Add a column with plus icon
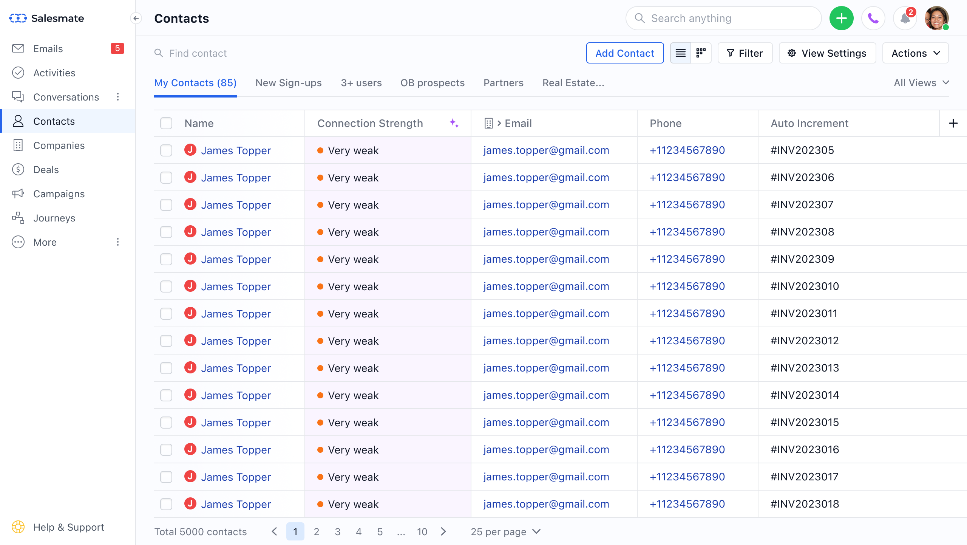 [953, 123]
